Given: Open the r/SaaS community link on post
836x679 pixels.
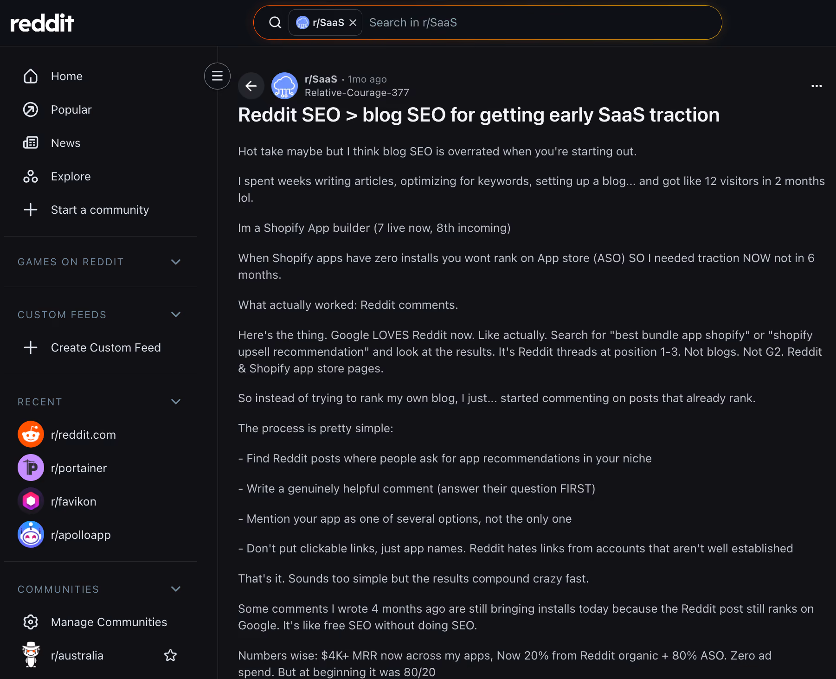Looking at the screenshot, I should click(x=321, y=79).
